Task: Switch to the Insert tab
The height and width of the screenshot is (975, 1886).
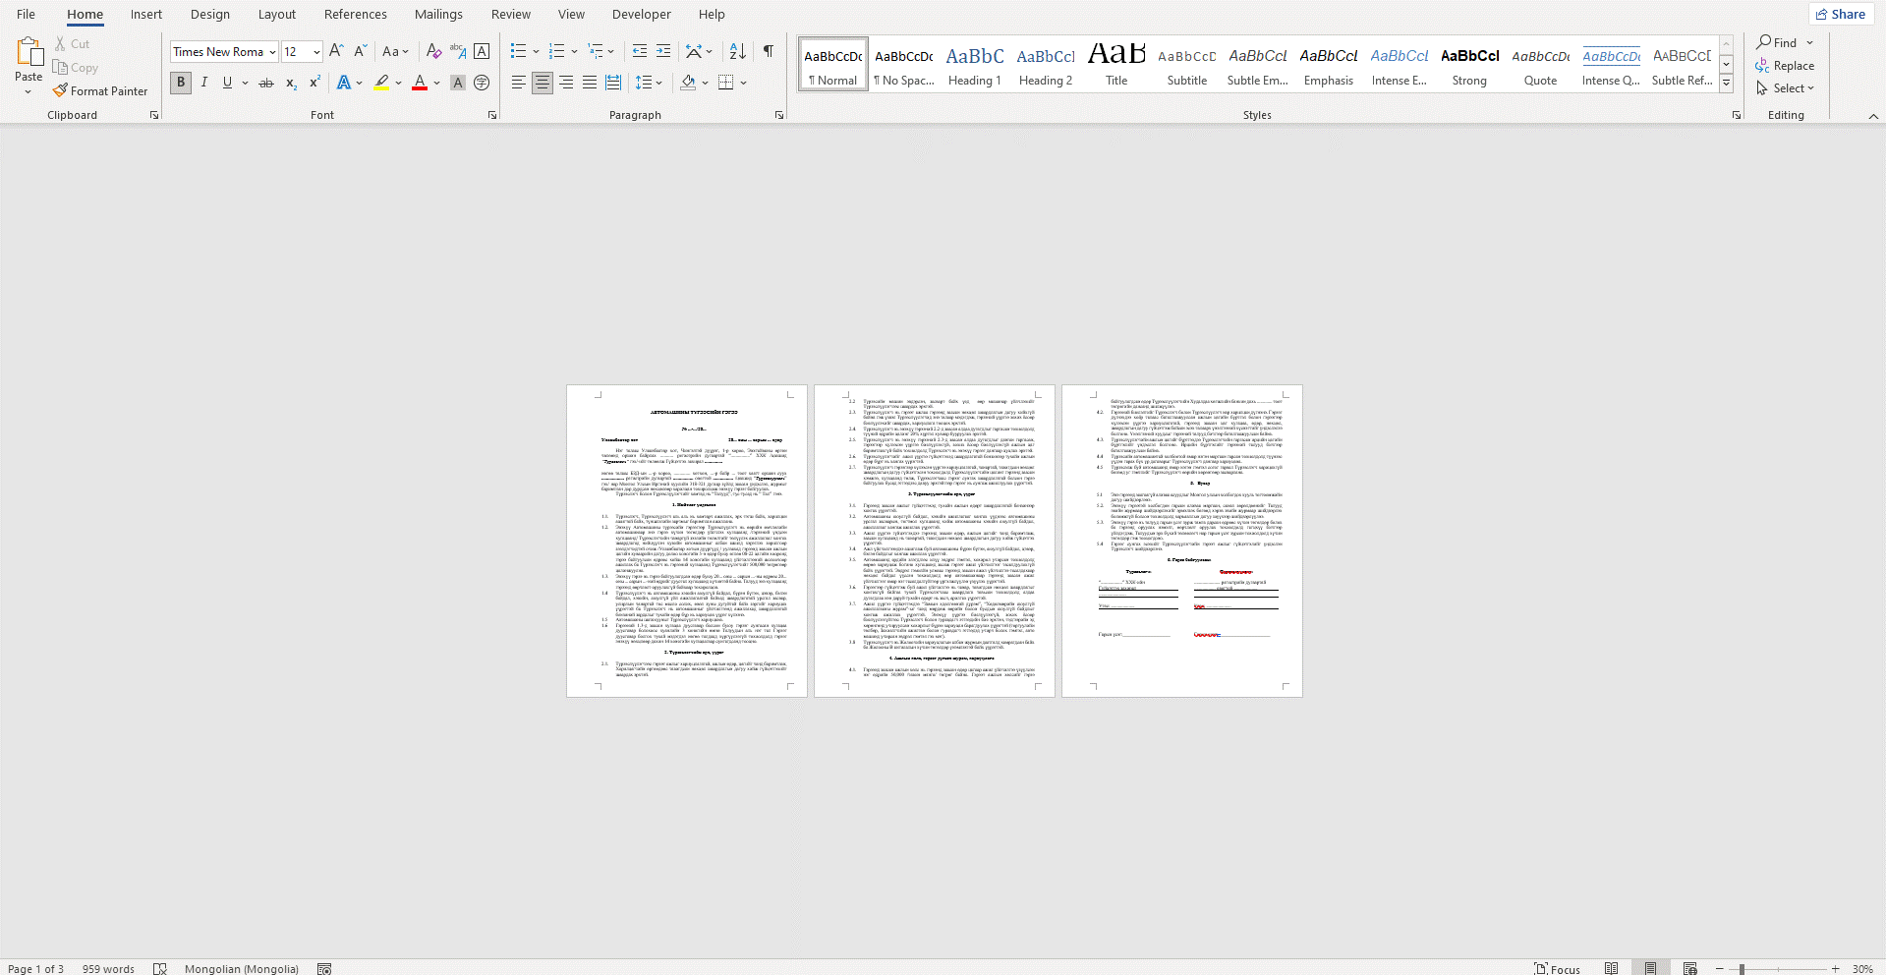Action: point(146,14)
